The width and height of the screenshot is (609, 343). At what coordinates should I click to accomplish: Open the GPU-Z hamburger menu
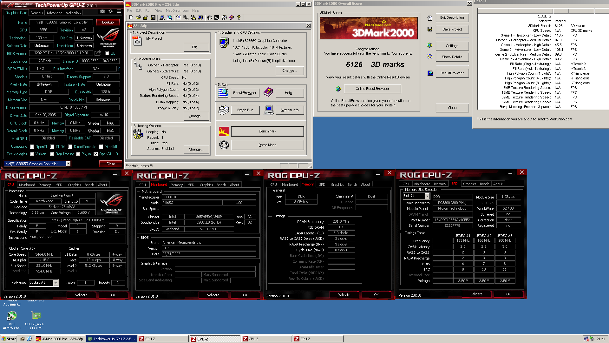pos(119,11)
